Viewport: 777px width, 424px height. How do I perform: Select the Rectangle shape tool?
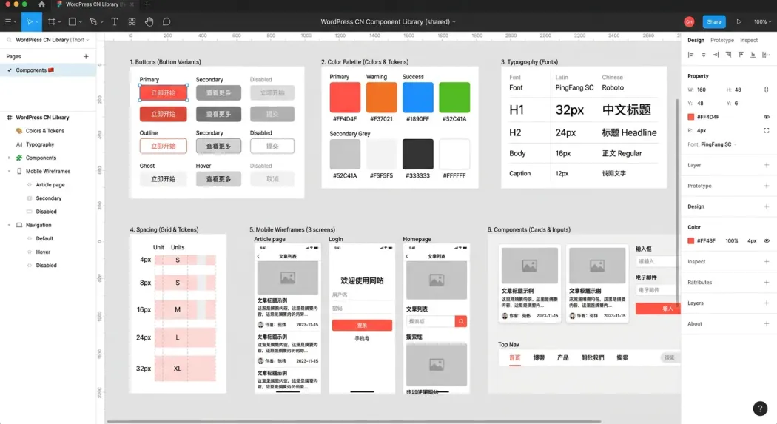coord(73,21)
